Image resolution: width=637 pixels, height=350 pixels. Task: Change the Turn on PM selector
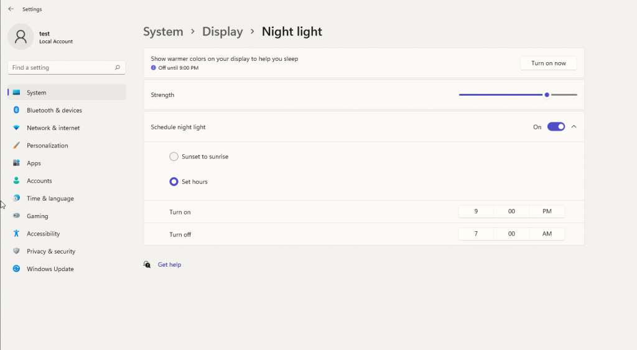[x=547, y=211]
